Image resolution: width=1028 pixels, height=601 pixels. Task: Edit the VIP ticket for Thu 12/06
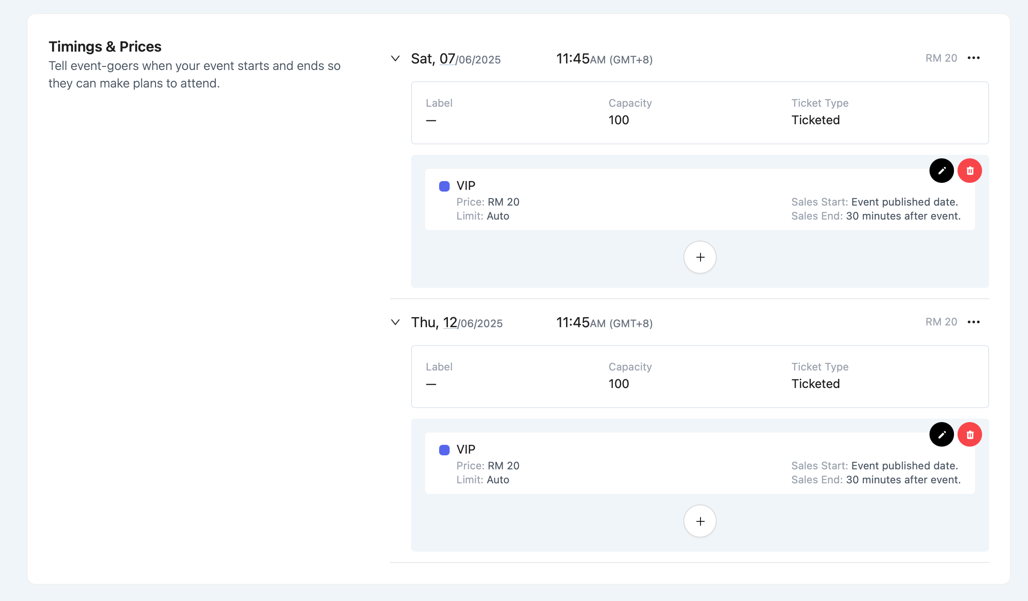[941, 434]
